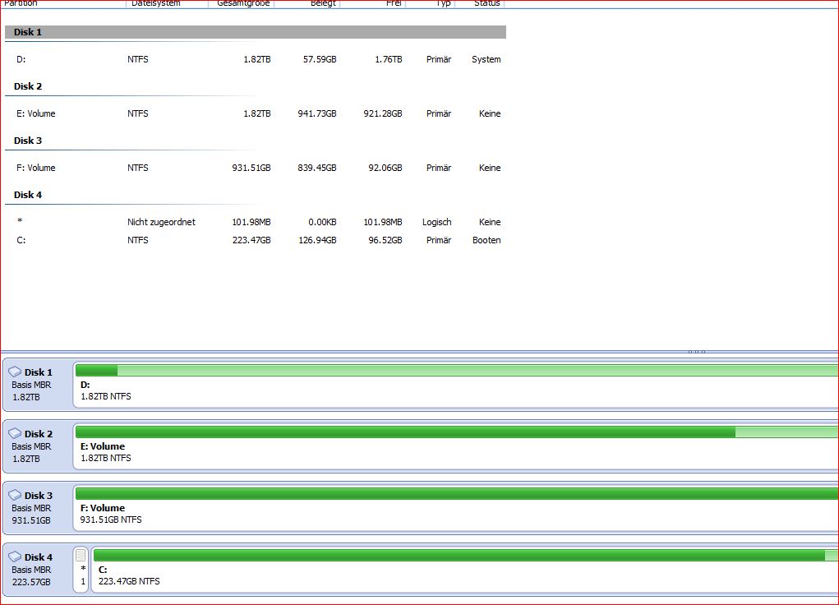Click the 0.00KB used value
This screenshot has width=839, height=605.
(x=322, y=222)
